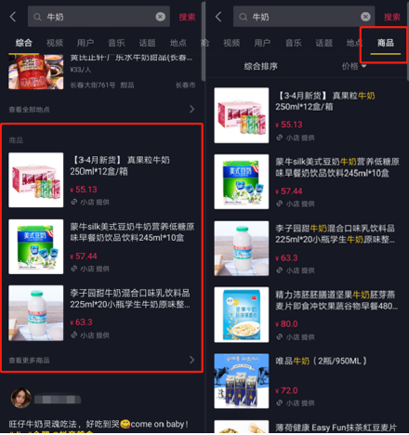The image size is (409, 435).
Task: Expand 查看全部地点 chevron
Action: click(192, 109)
